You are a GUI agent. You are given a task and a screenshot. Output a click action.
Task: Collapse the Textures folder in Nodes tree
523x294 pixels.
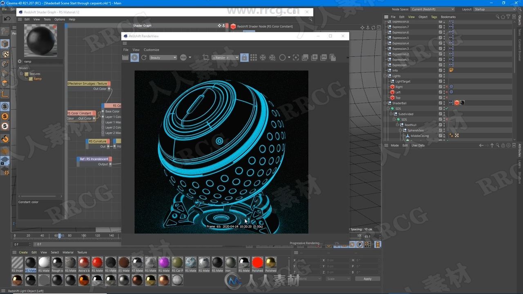click(21, 74)
